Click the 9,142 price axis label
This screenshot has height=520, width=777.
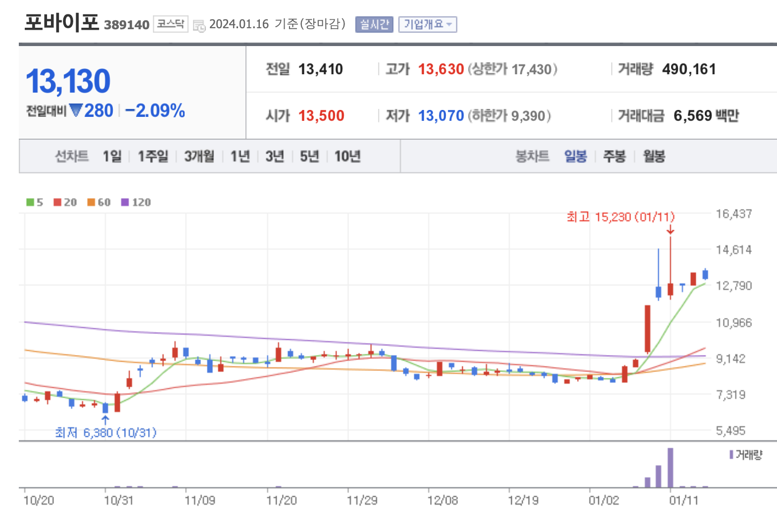point(730,359)
